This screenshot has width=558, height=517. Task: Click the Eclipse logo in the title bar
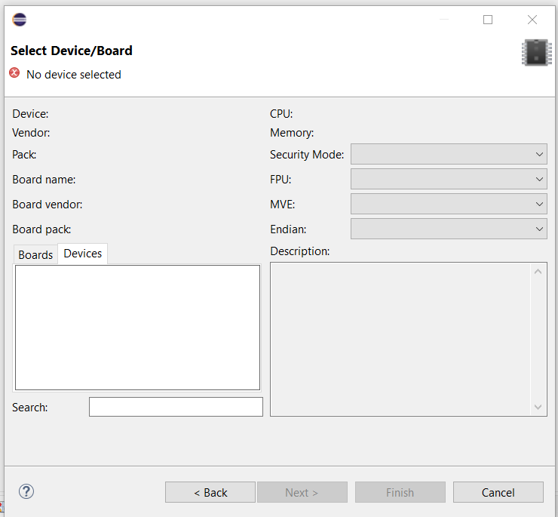tap(20, 20)
